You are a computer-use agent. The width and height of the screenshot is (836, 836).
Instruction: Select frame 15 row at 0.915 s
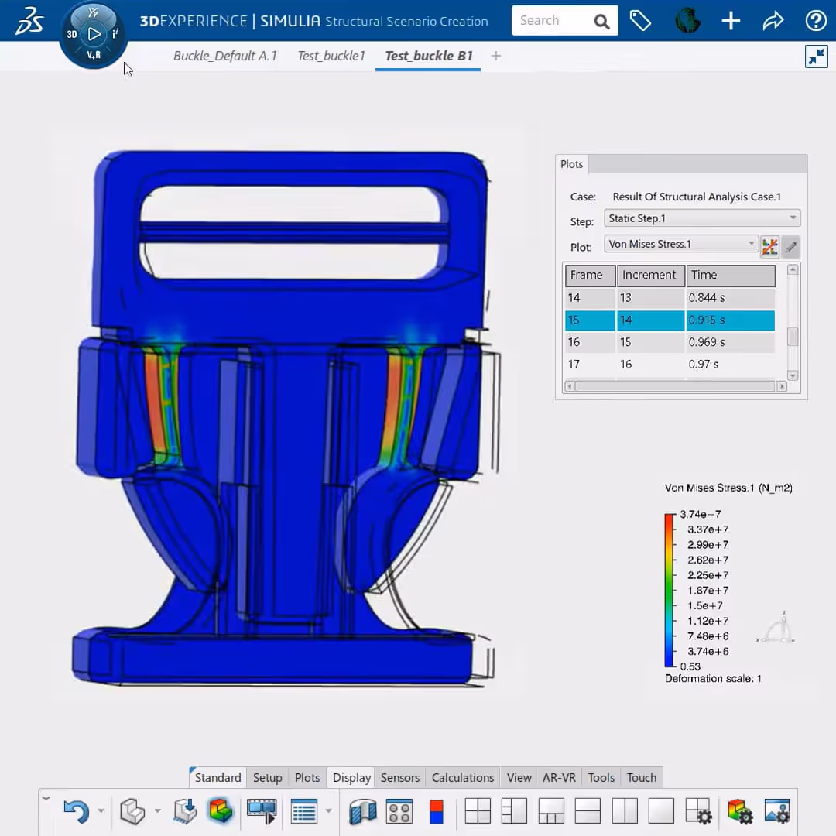[670, 320]
